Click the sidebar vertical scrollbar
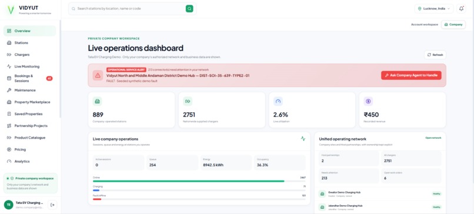Viewport: 474px width, 214px height. click(x=60, y=69)
